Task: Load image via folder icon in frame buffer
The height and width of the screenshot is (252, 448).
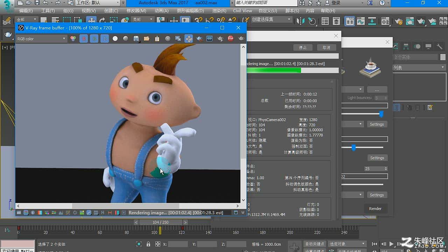Action: pyautogui.click(x=147, y=39)
